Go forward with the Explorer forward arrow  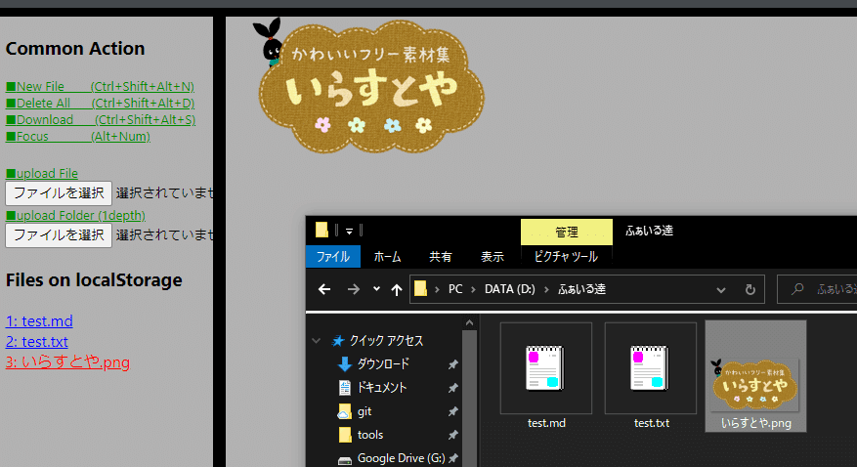354,289
